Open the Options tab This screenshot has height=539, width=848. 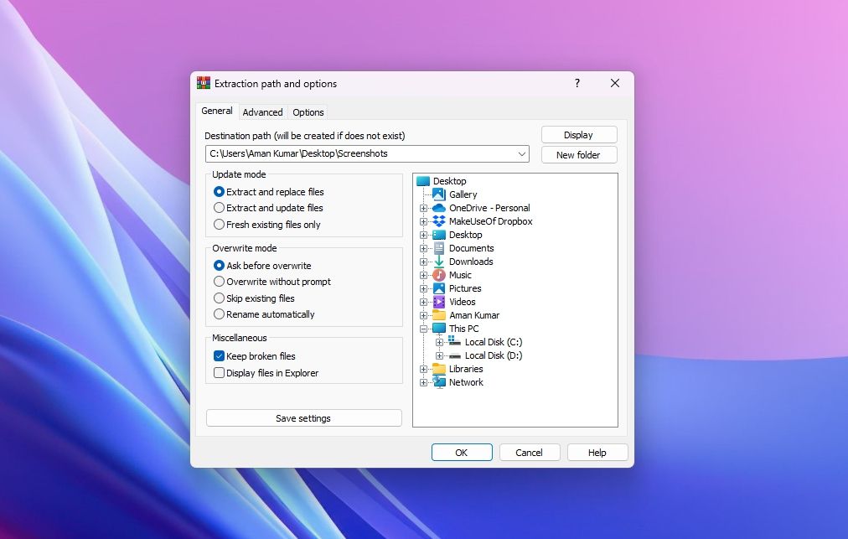pyautogui.click(x=308, y=112)
